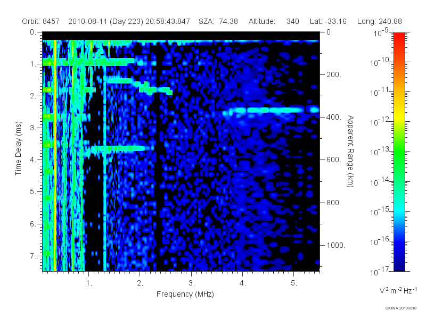Click the Long: 240.88 label
426x319 pixels.
(x=379, y=21)
